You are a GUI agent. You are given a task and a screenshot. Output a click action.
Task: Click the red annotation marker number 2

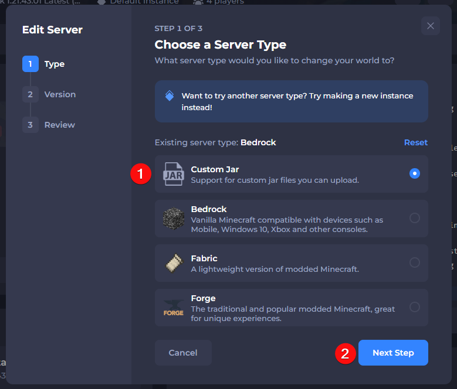click(346, 353)
